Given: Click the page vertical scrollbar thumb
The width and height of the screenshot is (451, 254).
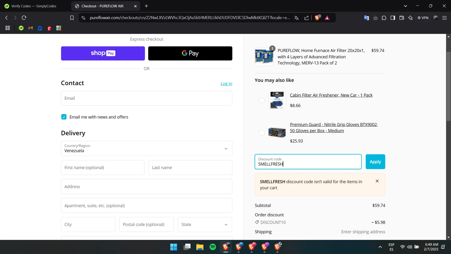Looking at the screenshot, I should point(448,86).
